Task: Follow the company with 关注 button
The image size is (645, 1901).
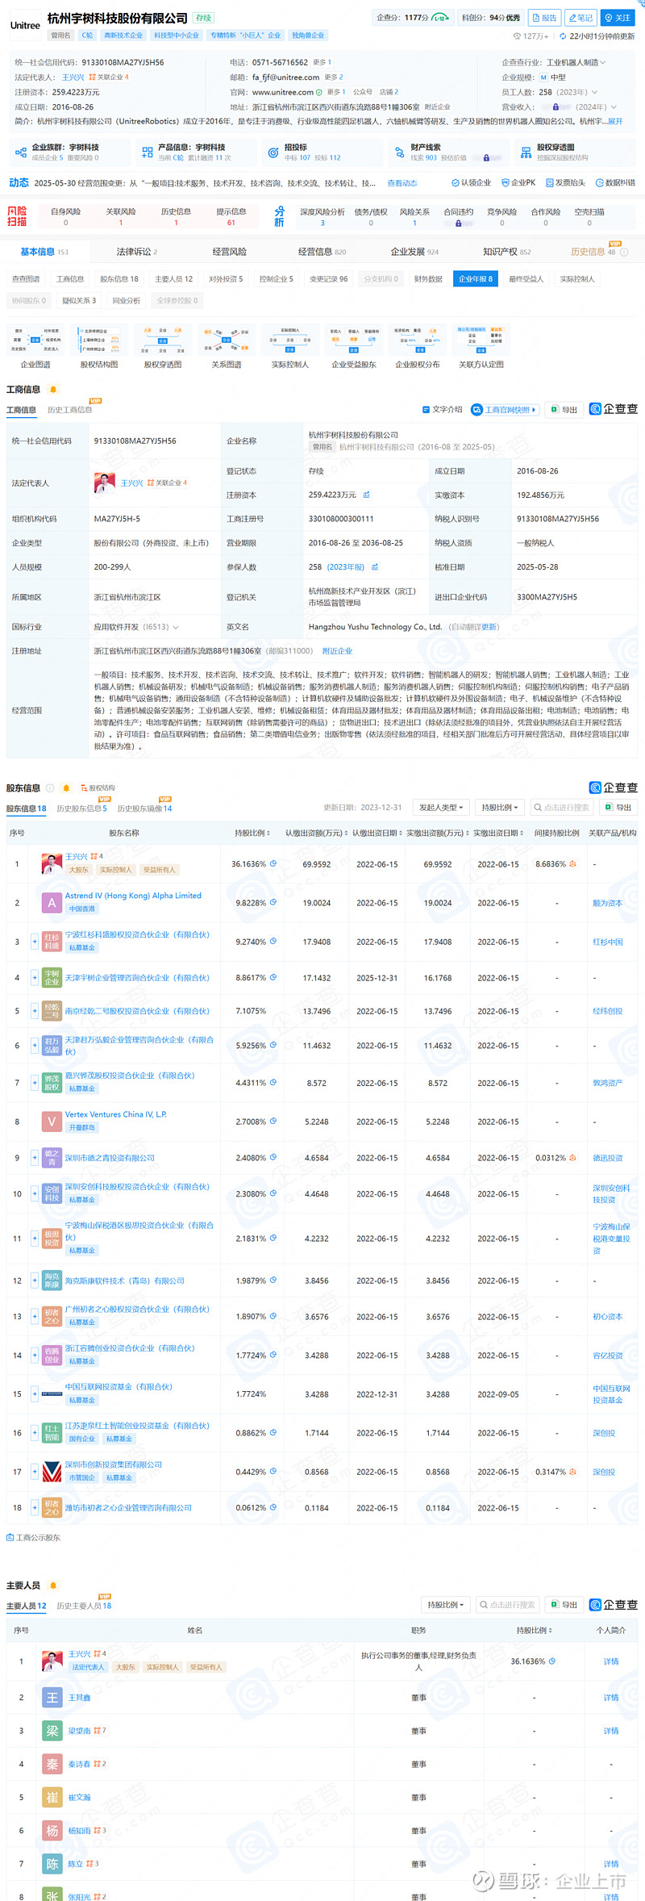Action: [x=618, y=18]
